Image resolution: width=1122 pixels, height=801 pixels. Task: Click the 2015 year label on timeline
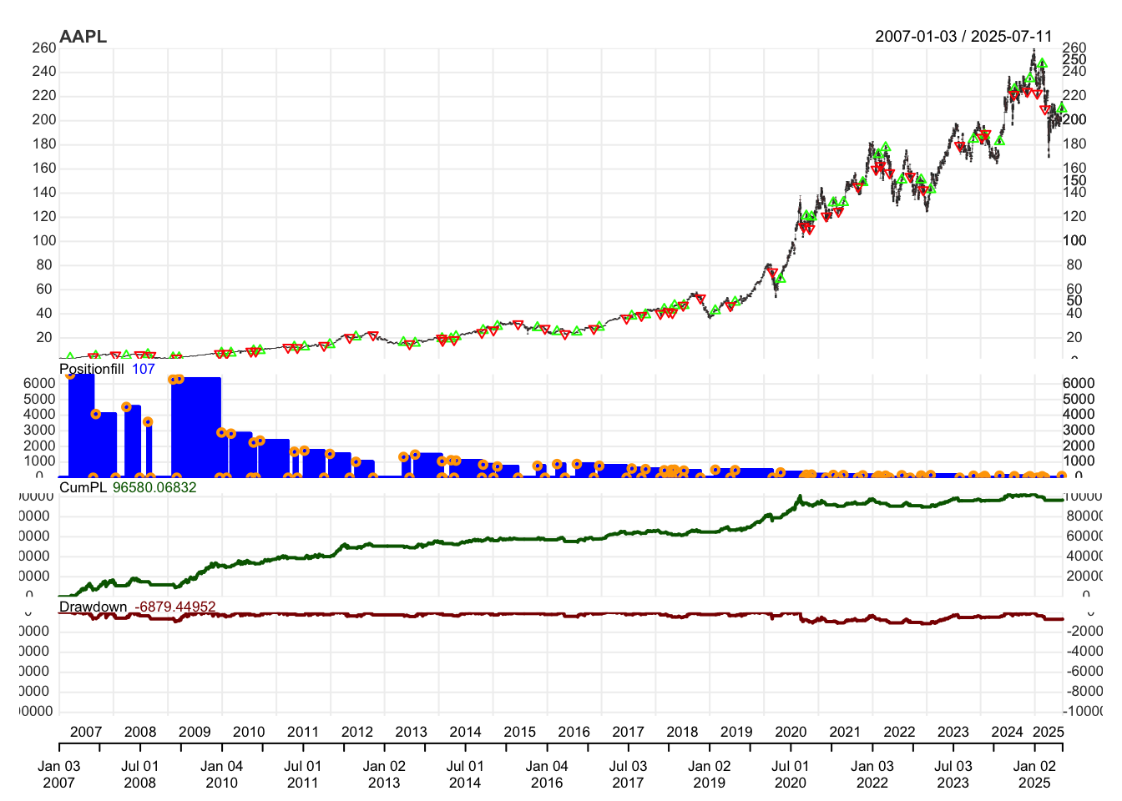(x=520, y=732)
